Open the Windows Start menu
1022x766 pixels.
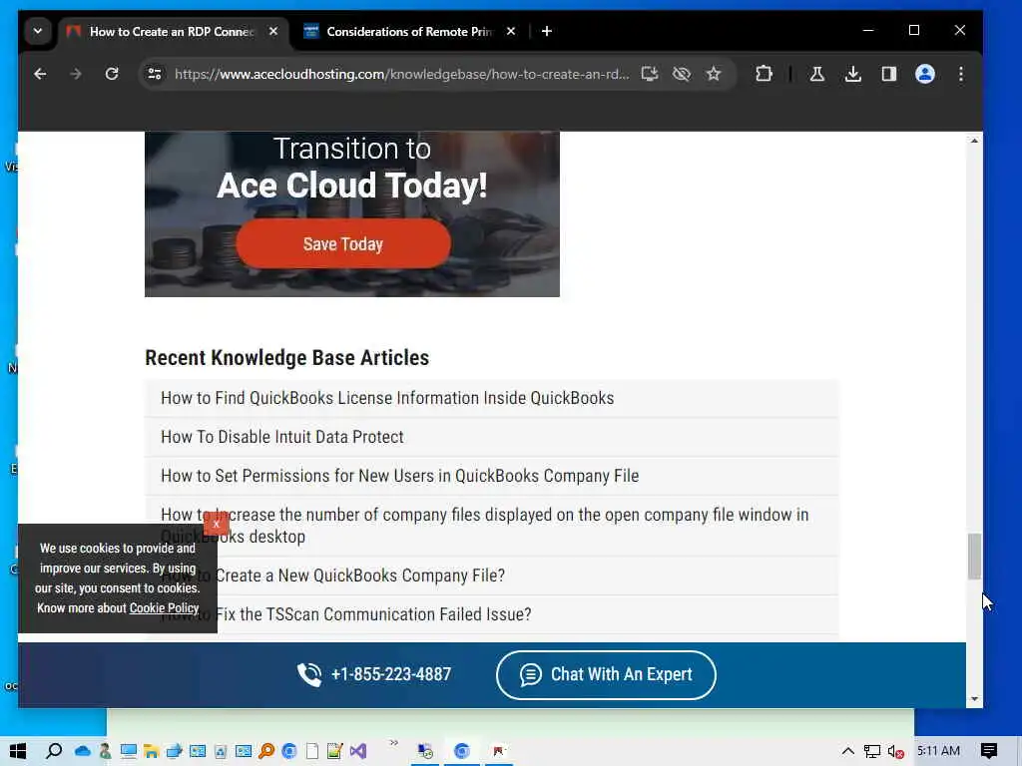[x=18, y=751]
